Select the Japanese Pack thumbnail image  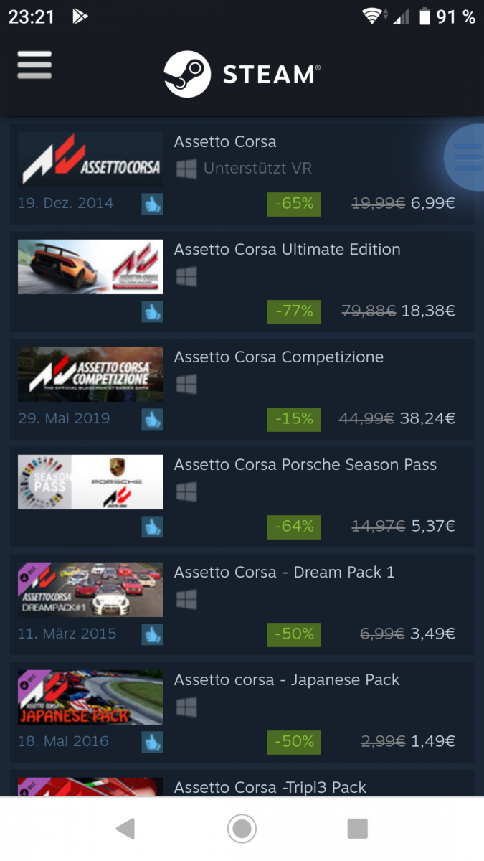tap(90, 697)
